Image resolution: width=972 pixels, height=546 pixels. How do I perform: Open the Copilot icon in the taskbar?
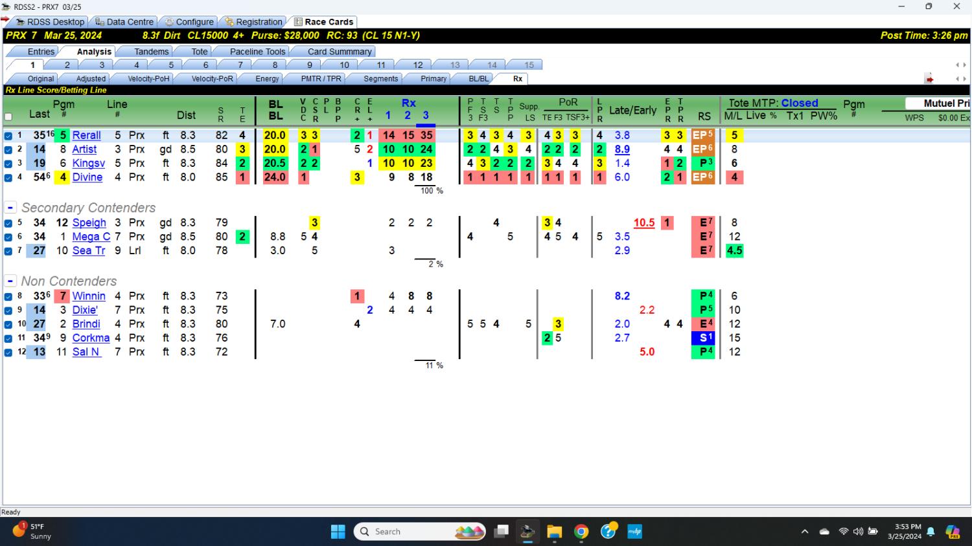(953, 532)
